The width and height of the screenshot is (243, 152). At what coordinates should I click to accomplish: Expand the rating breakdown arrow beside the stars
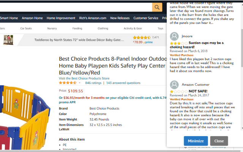coord(80,83)
